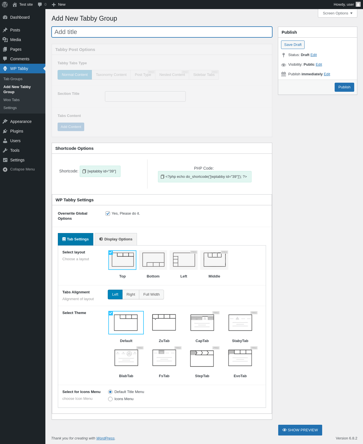Set tabs alignment to Full Width
This screenshot has height=444, width=363.
coord(151,294)
